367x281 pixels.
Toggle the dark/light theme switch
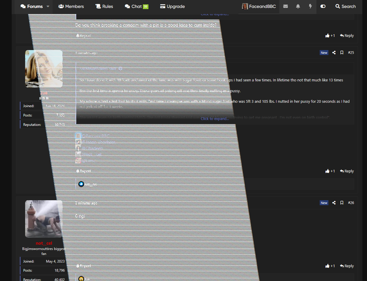[323, 6]
